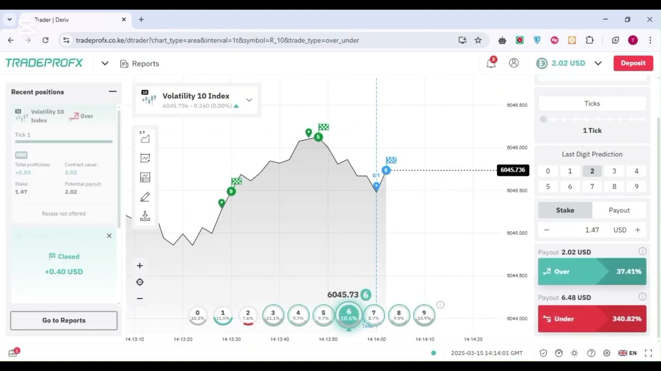This screenshot has width=661, height=371.
Task: Open the indicators chart tool
Action: tap(145, 158)
